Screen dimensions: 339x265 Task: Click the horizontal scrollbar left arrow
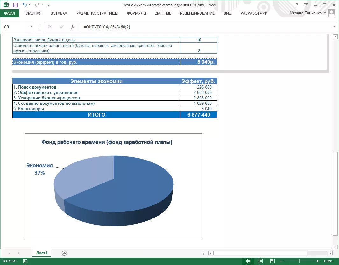coord(211,253)
